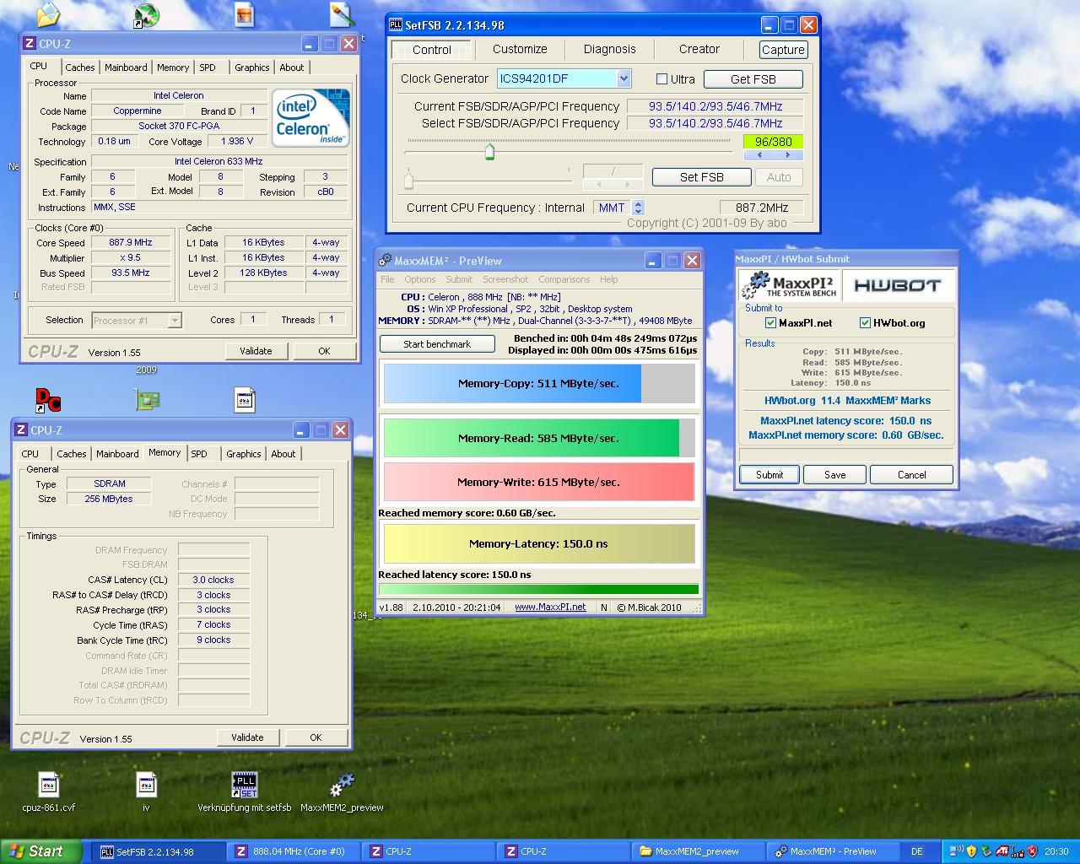The width and height of the screenshot is (1080, 864).
Task: Click the Memory-Copy result bar
Action: 539,384
